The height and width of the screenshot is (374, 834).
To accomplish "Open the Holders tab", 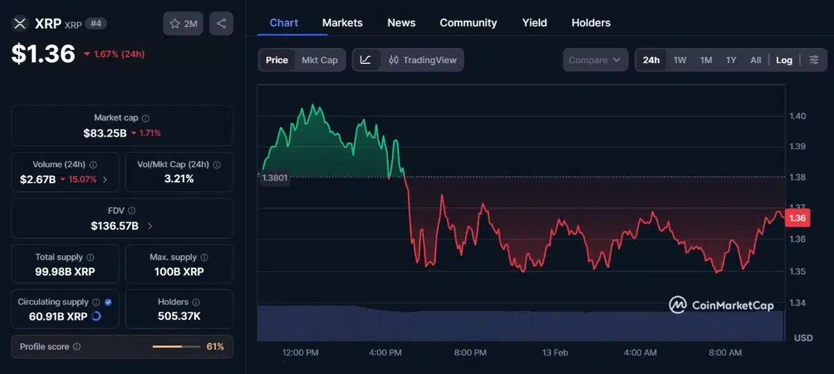I will pos(591,23).
